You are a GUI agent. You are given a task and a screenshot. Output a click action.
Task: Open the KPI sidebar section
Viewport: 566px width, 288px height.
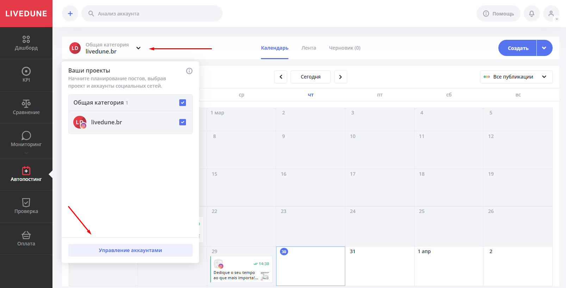26,75
